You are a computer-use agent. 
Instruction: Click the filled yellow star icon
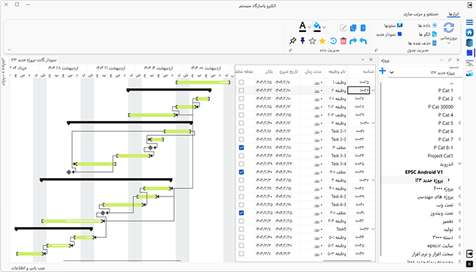[x=323, y=41]
